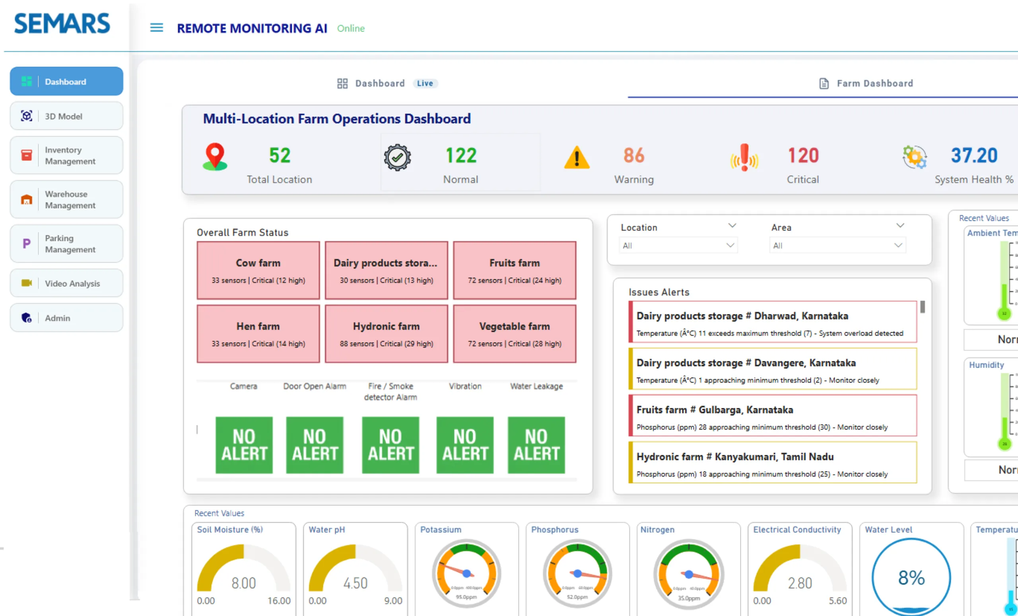Click the hamburger menu icon
This screenshot has width=1018, height=616.
(156, 28)
